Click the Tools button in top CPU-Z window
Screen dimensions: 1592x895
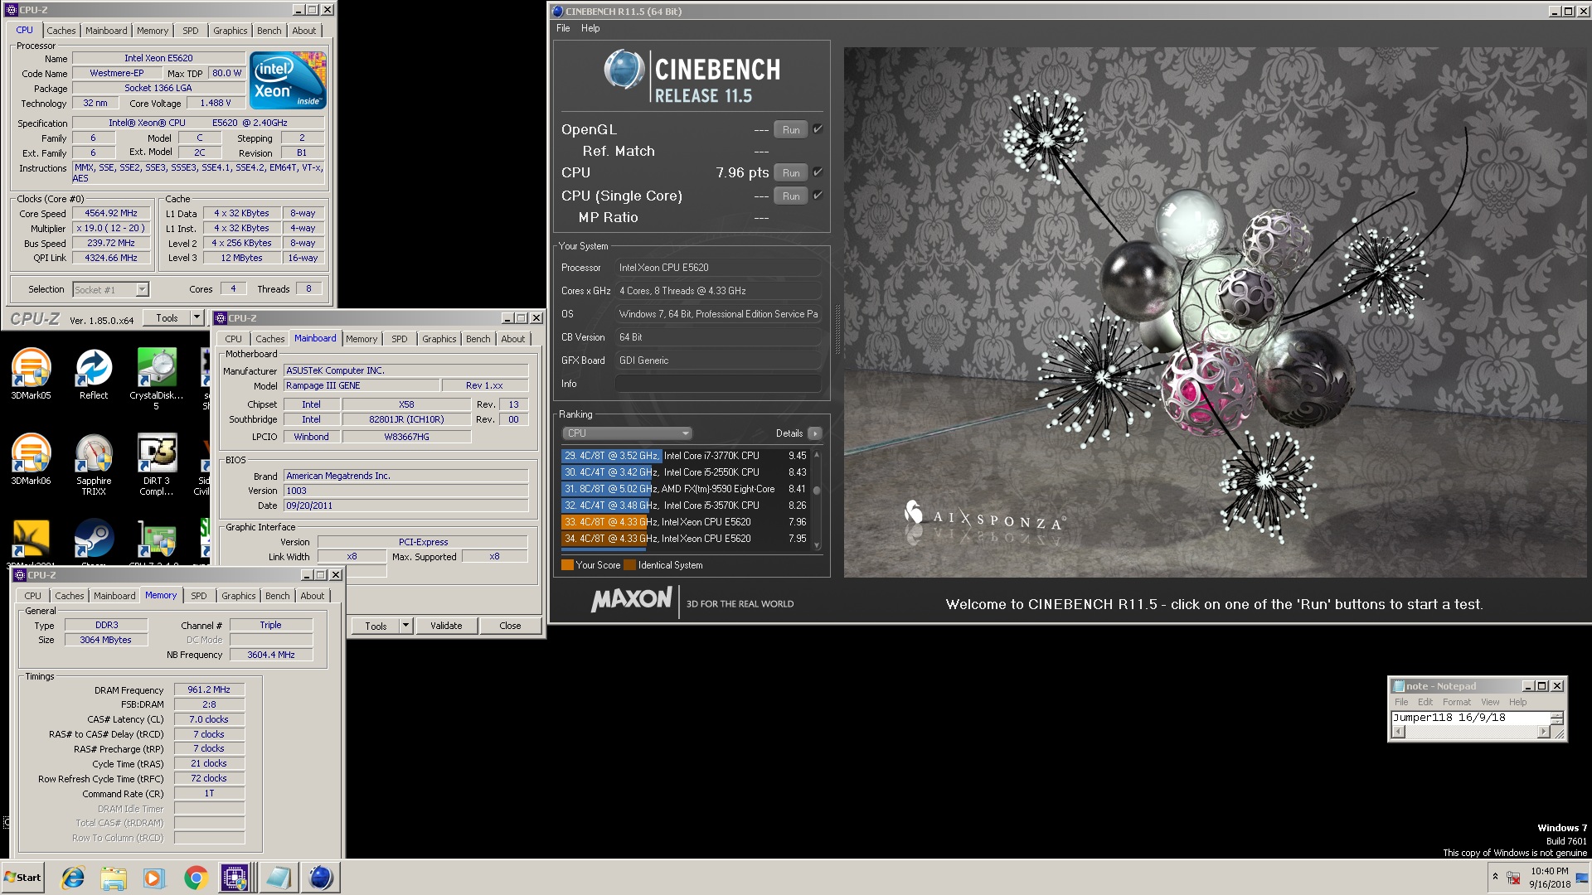point(167,317)
